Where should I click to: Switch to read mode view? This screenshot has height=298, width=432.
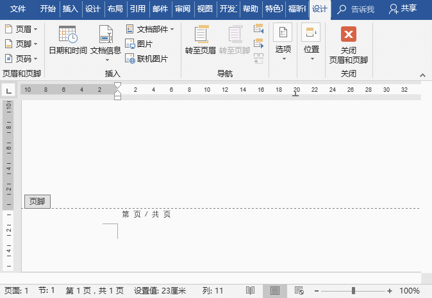pos(251,291)
